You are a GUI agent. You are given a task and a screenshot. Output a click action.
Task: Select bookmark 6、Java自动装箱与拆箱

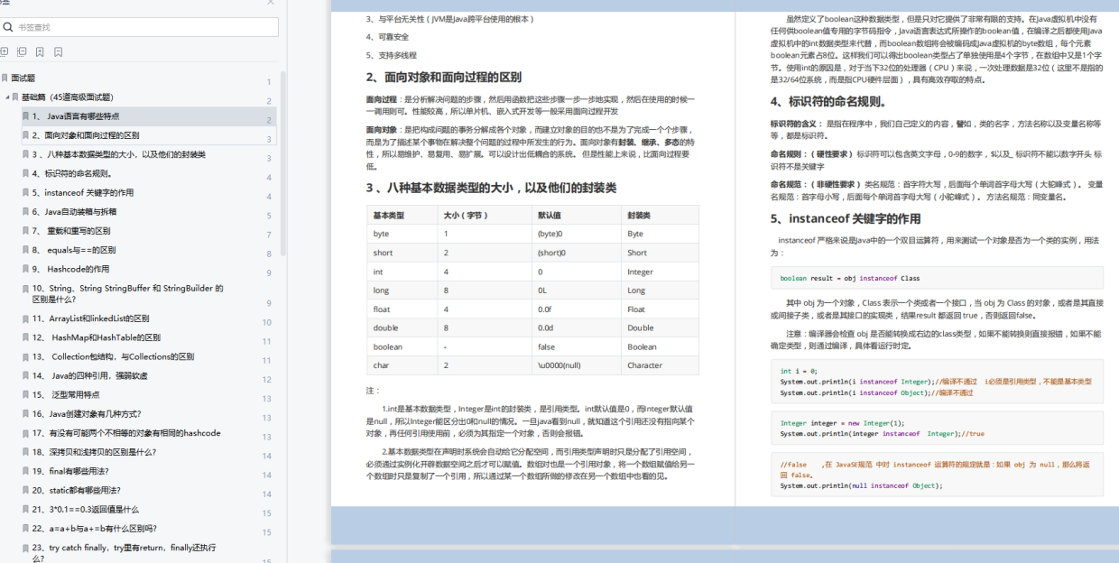pyautogui.click(x=74, y=212)
